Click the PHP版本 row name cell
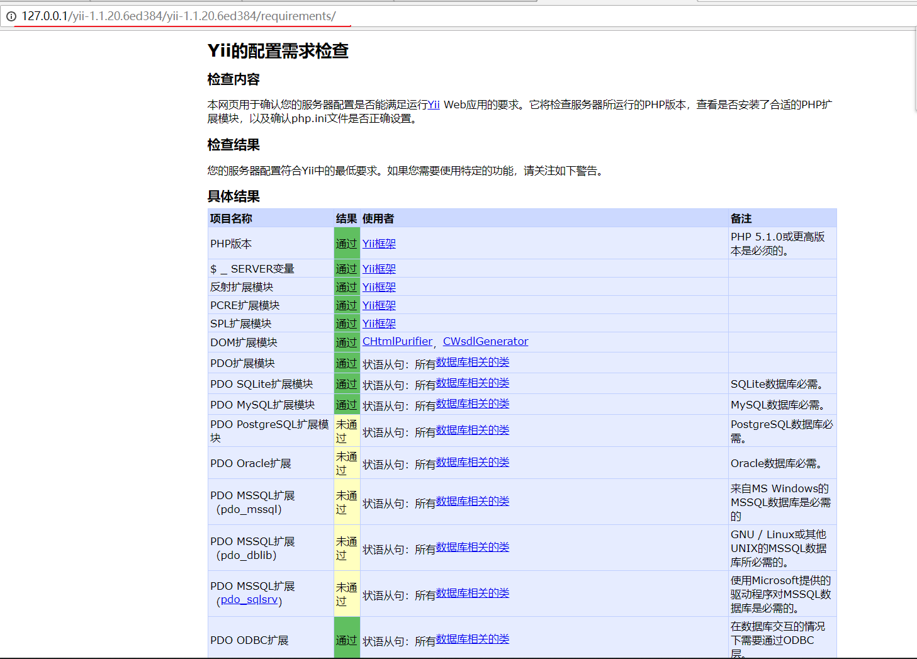The height and width of the screenshot is (659, 917). click(271, 244)
